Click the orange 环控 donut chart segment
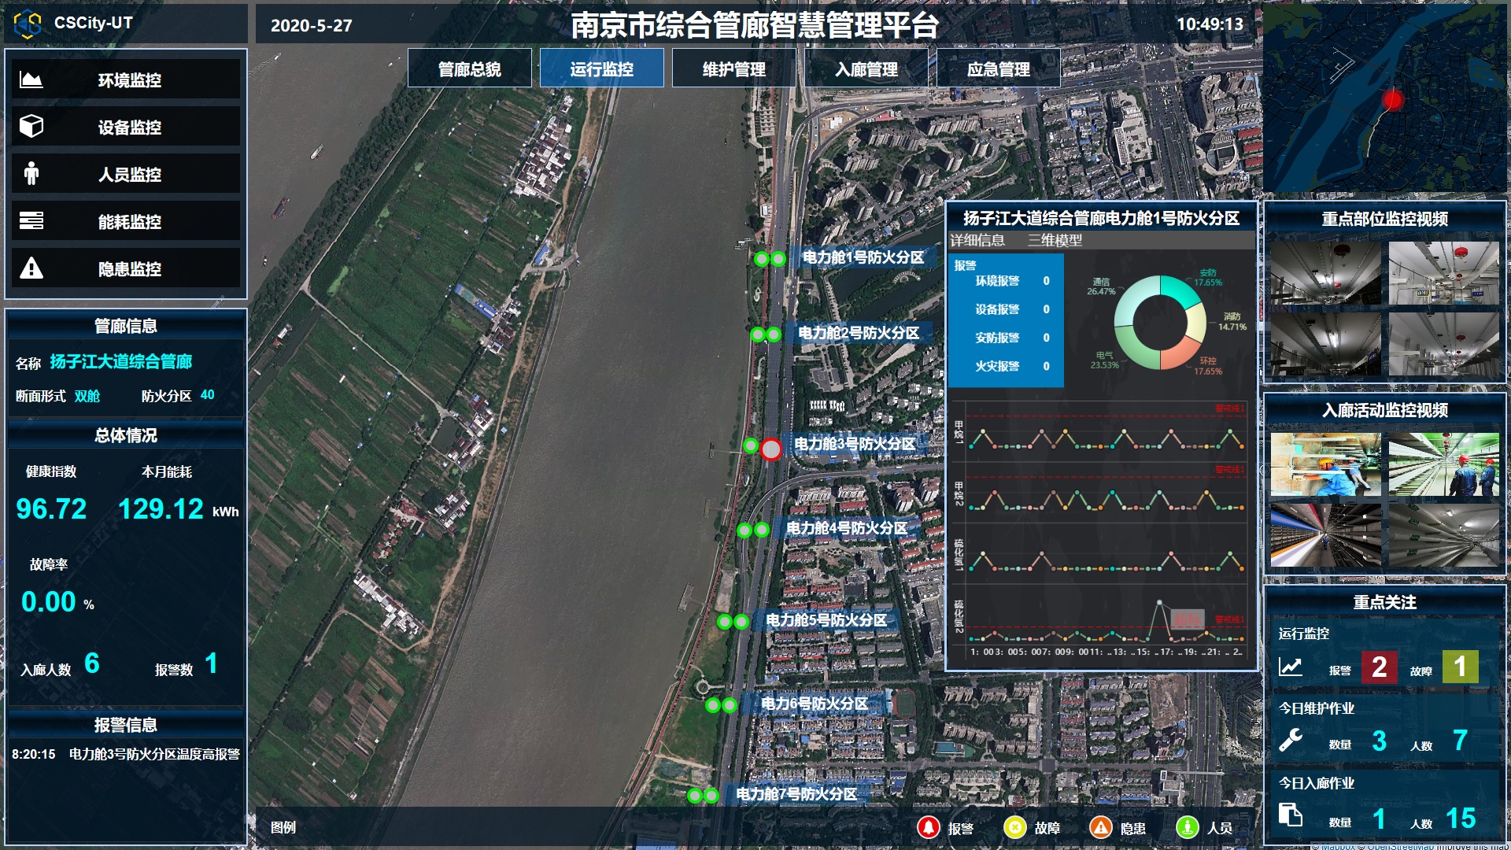 (1178, 354)
